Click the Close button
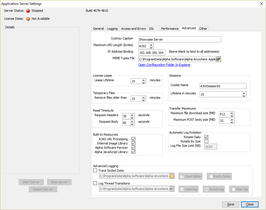 click(x=250, y=204)
